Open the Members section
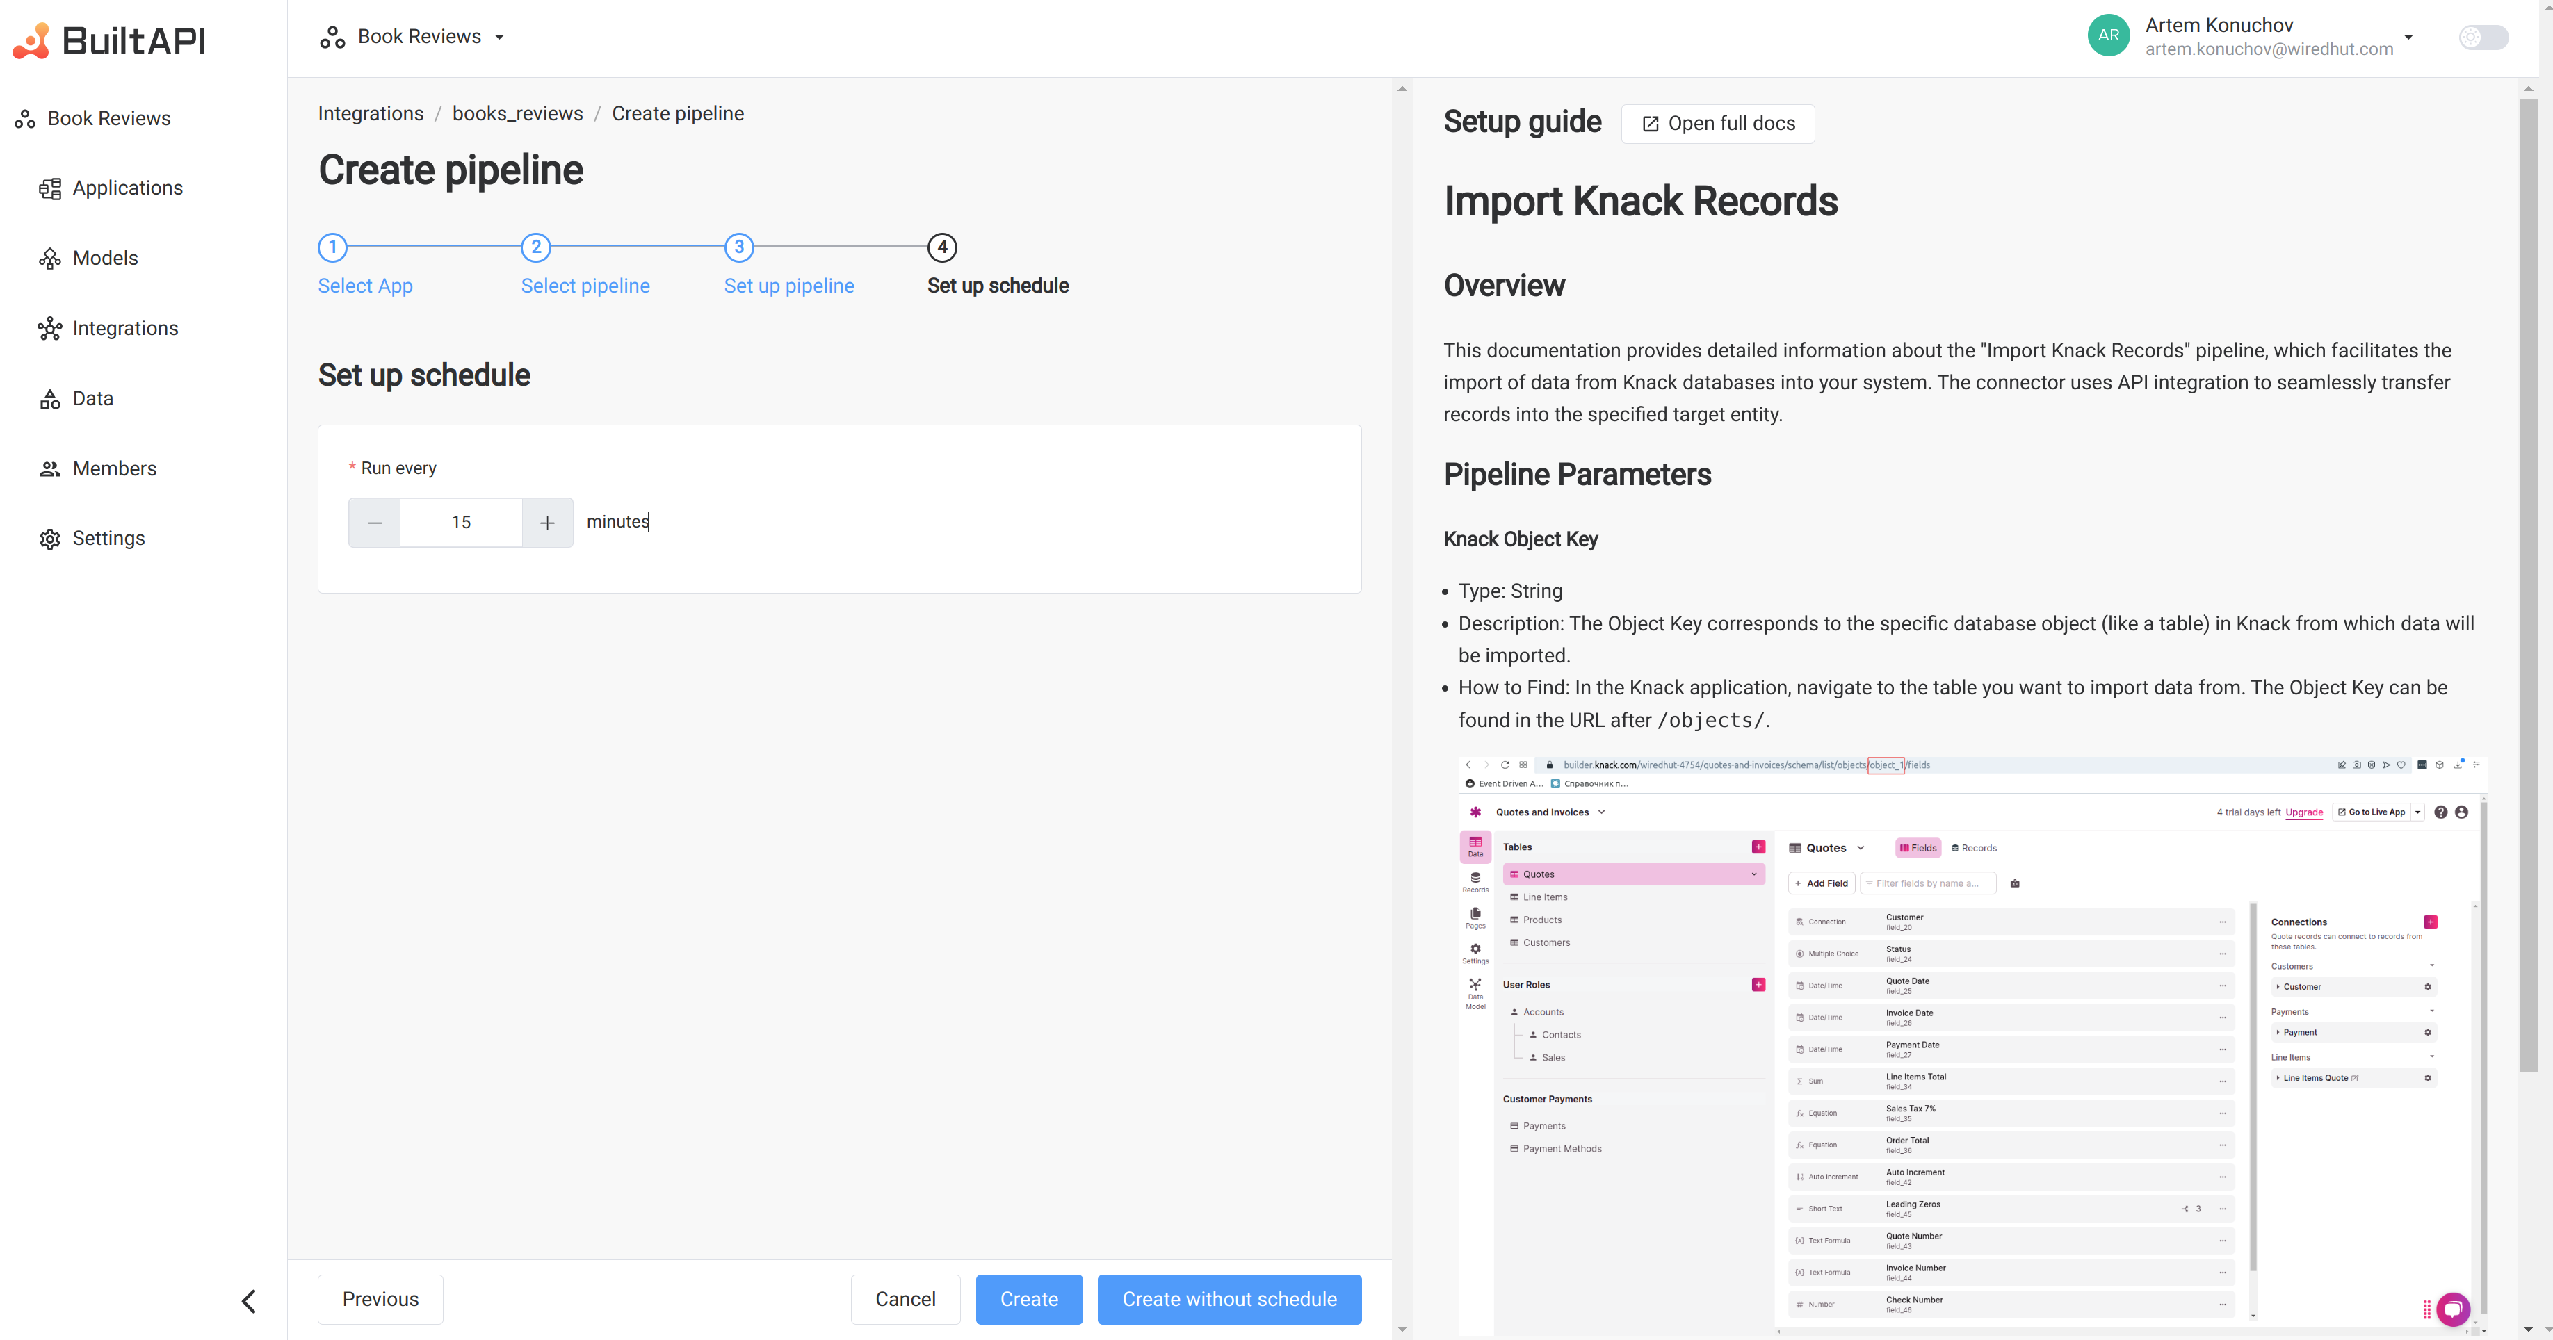This screenshot has width=2553, height=1340. [114, 469]
